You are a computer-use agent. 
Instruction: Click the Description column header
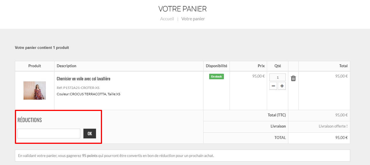66,66
